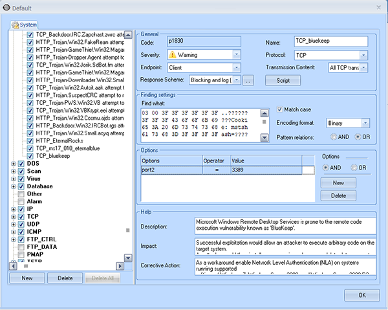Image resolution: width=388 pixels, height=310 pixels.
Task: Uncheck the TCP_ms17_010_eternalblue checkbox
Action: [30, 148]
